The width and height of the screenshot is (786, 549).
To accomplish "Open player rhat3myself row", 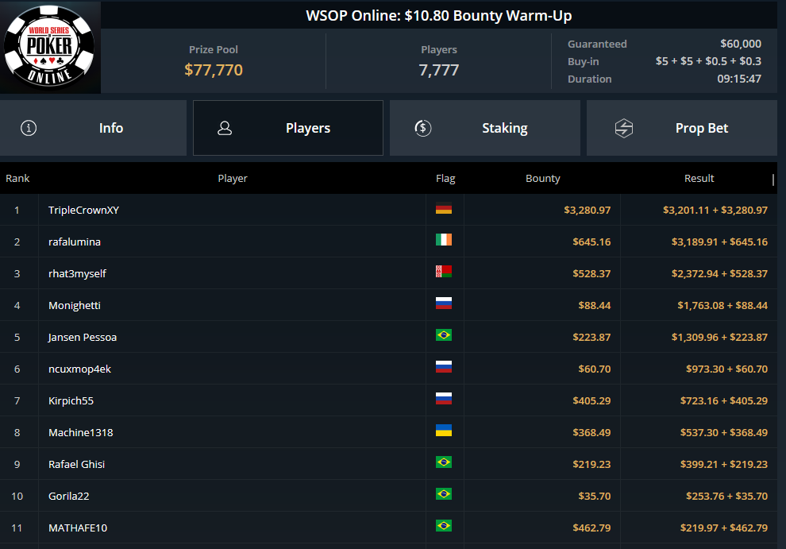I will coord(77,273).
